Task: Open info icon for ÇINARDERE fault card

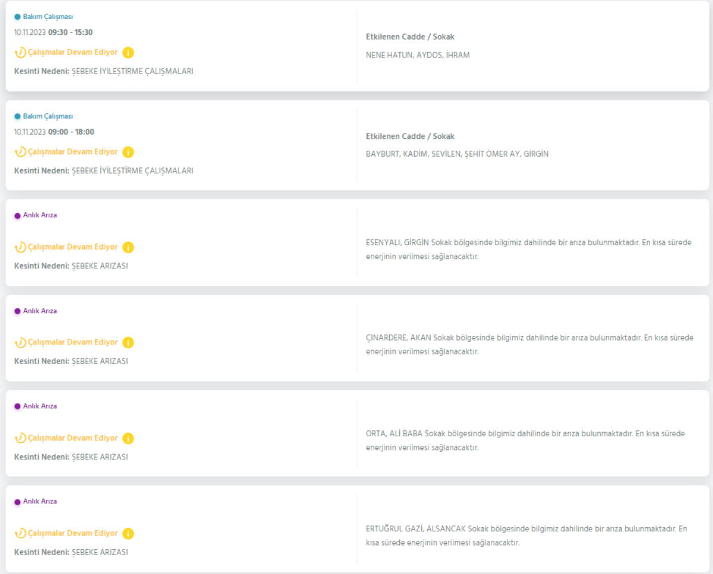Action: (x=128, y=343)
